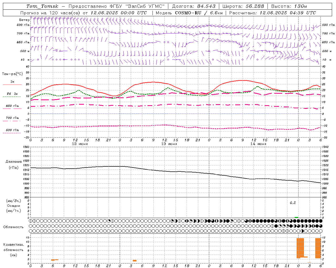Select the Td 2м dew point legend label
Viewport: 336px width, 268px height.
tap(12, 94)
